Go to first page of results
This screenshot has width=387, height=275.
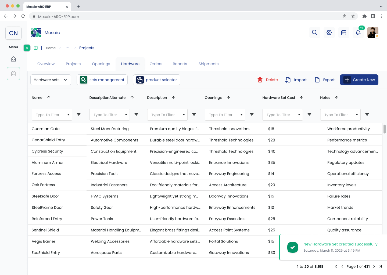pyautogui.click(x=336, y=266)
